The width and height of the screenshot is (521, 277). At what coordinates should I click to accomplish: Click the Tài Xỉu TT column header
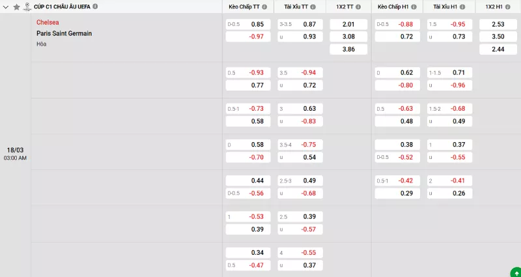(x=296, y=7)
